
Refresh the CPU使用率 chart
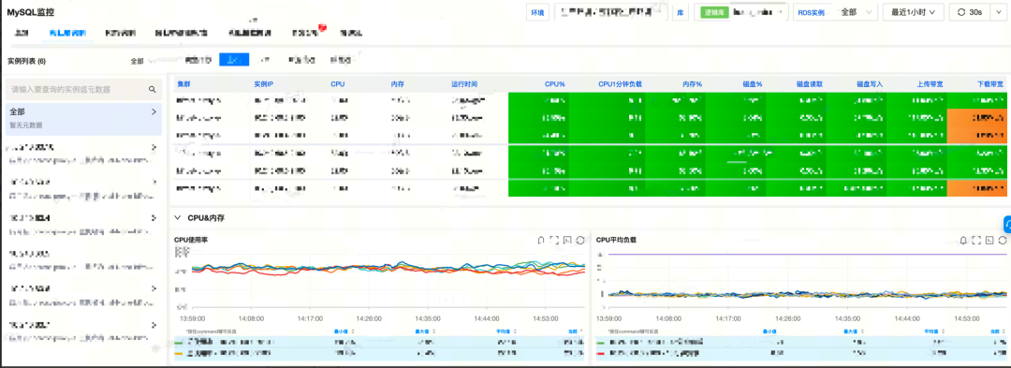tap(580, 240)
